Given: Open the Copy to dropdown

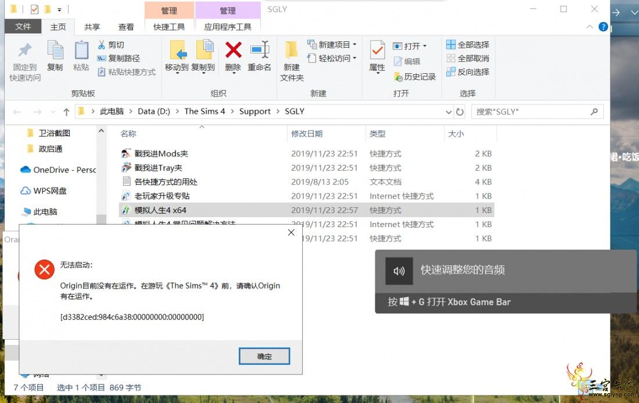Looking at the screenshot, I should point(203,73).
